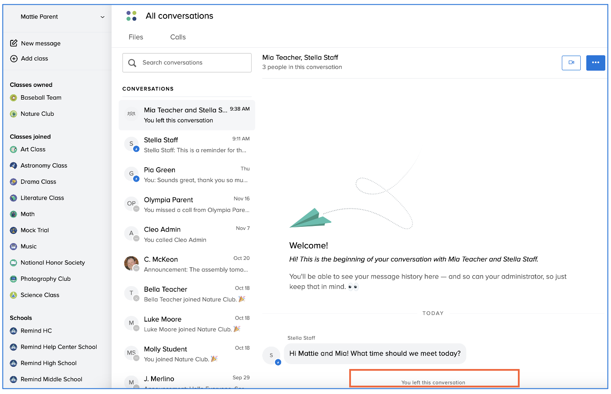Open the Photography Club class icon
The width and height of the screenshot is (611, 394).
coord(14,279)
